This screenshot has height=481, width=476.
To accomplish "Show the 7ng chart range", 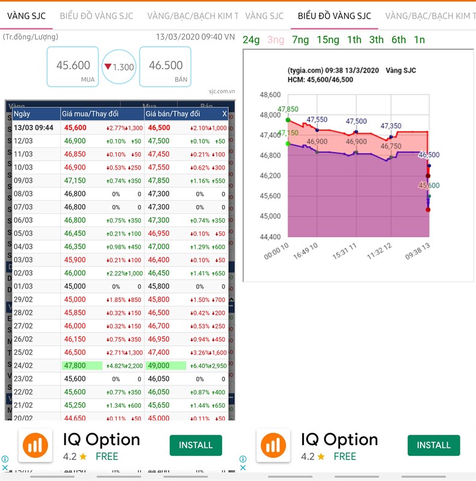I will coord(300,40).
